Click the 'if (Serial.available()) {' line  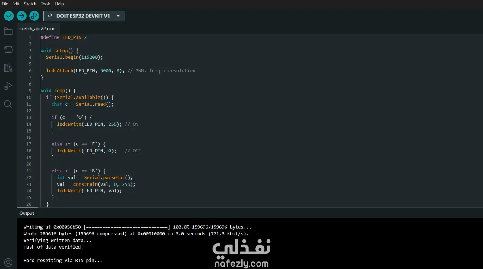80,97
